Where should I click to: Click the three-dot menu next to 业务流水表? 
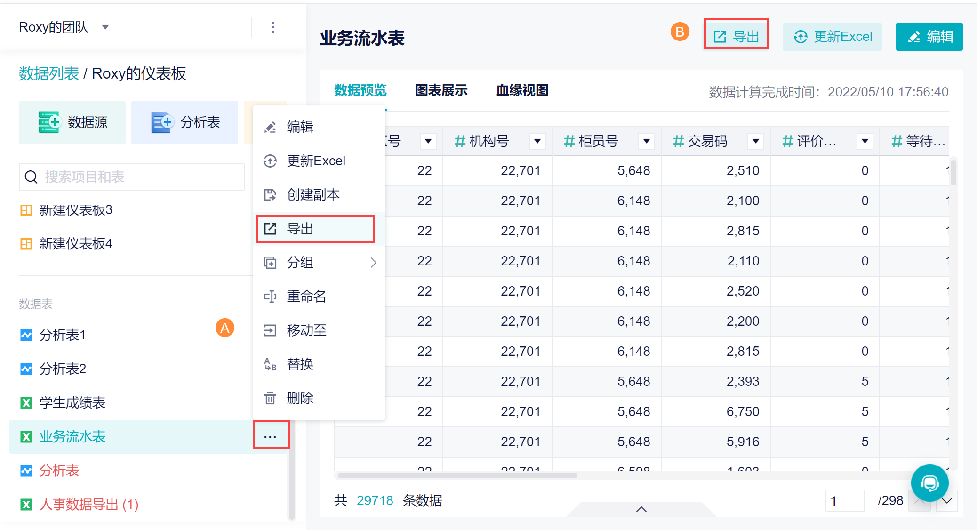point(271,436)
